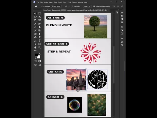Select the Rectangular Marquee tool
This screenshot has width=157, height=118.
tap(40, 13)
